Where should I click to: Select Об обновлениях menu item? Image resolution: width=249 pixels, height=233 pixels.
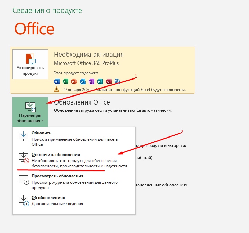point(74,200)
